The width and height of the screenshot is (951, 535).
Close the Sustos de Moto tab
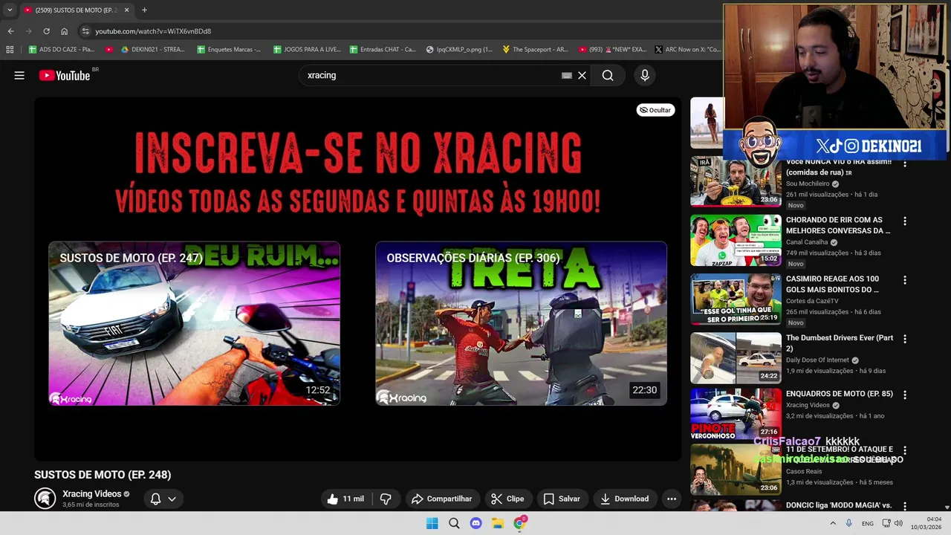126,10
